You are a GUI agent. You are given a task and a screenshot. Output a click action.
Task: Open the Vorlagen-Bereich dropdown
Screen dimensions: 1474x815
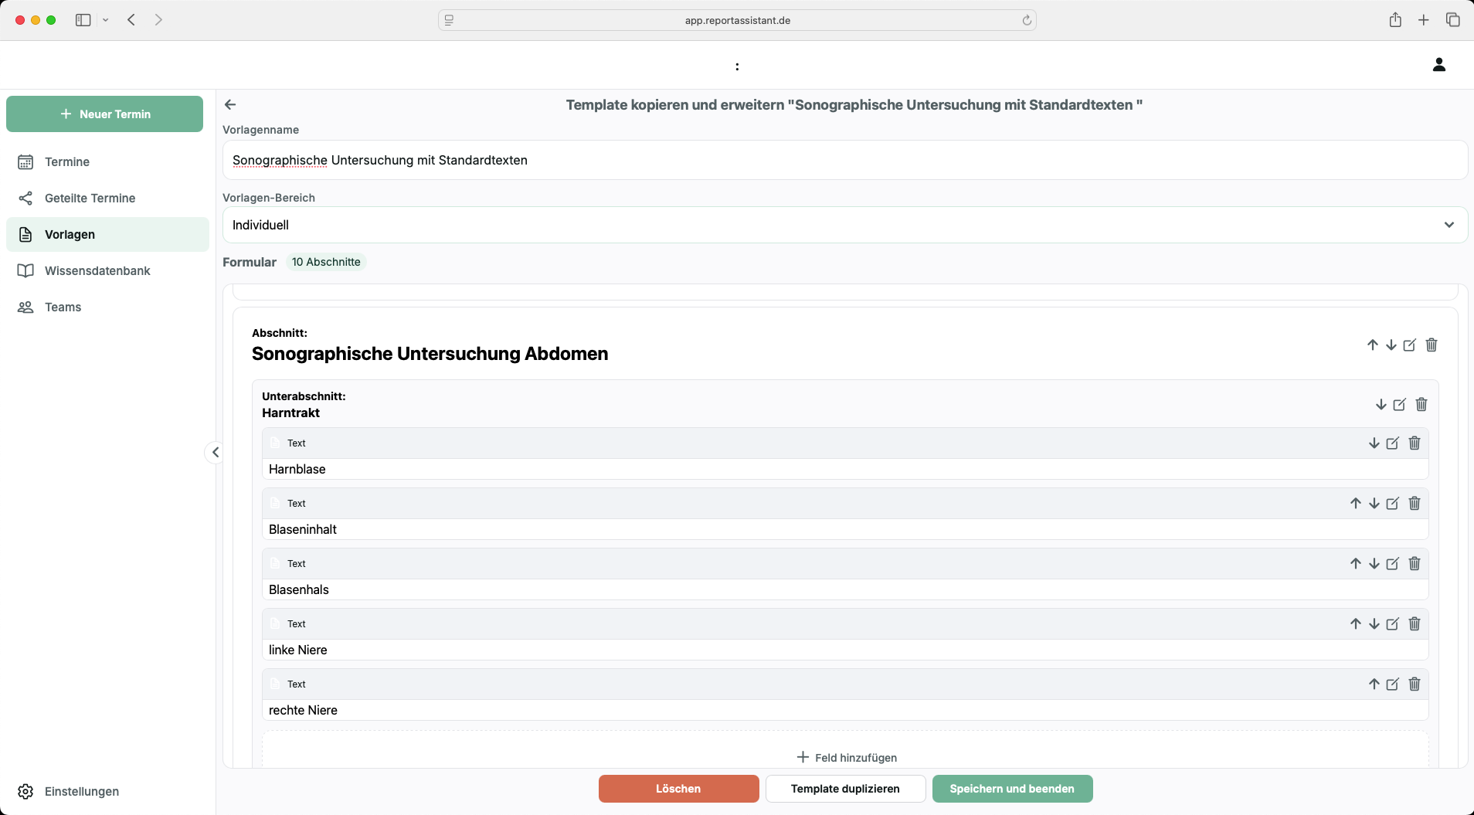click(x=845, y=225)
